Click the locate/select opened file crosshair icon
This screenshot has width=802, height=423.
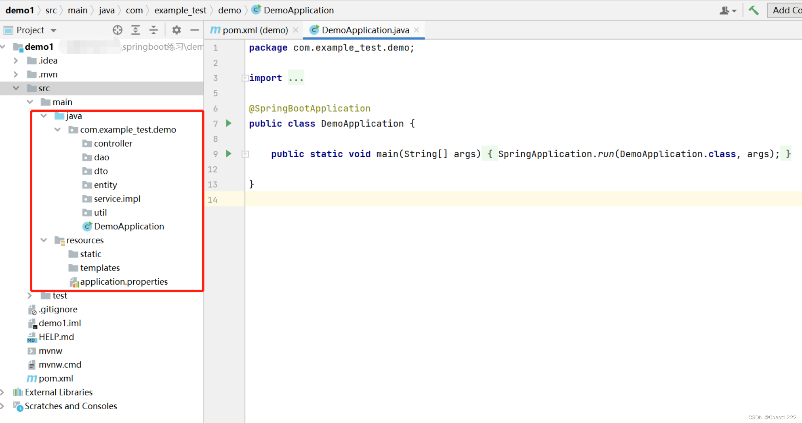[x=117, y=30]
